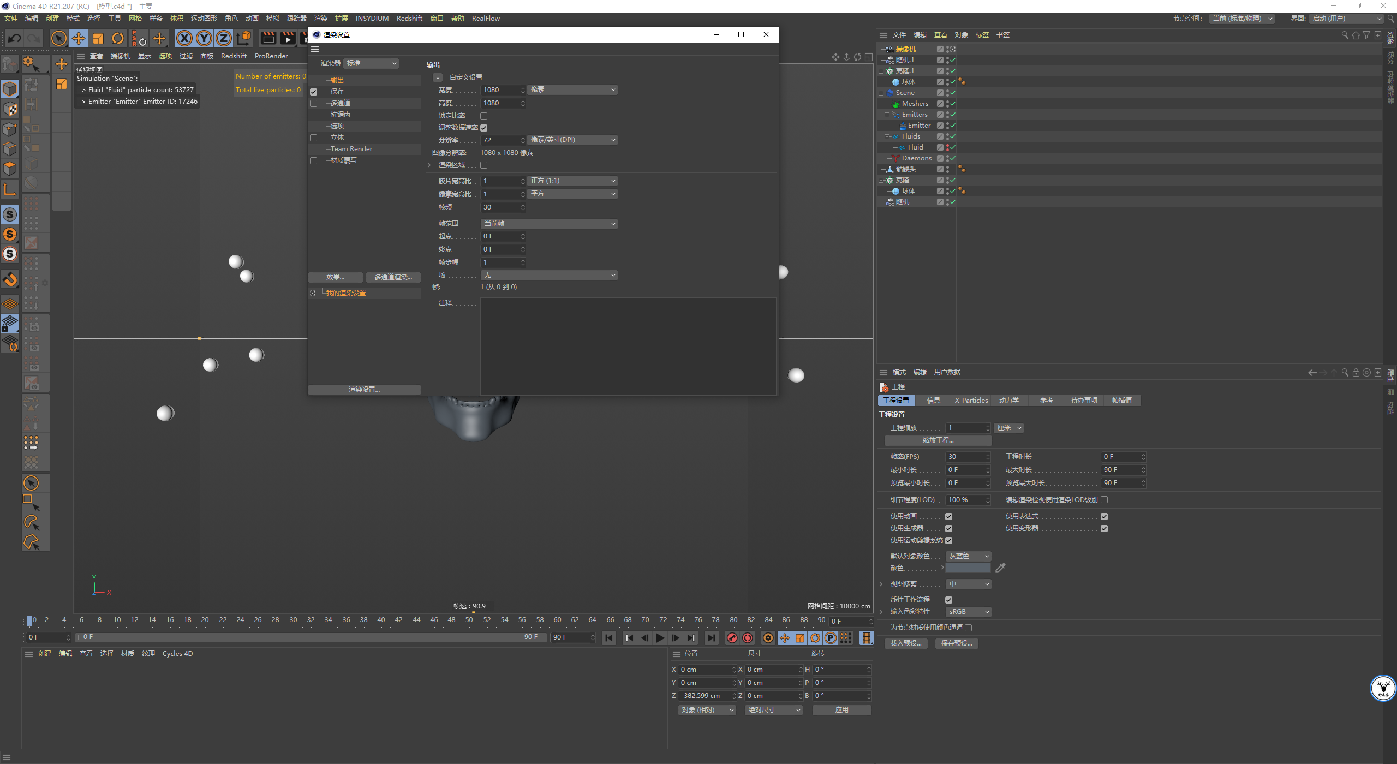Open the render settings hamburger menu
This screenshot has height=764, width=1397.
(315, 49)
